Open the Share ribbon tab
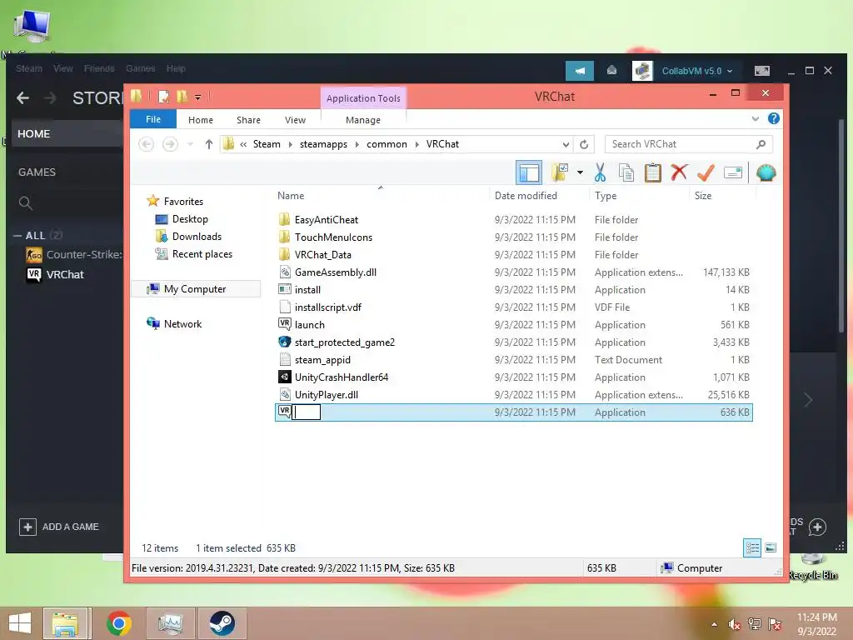 click(248, 120)
